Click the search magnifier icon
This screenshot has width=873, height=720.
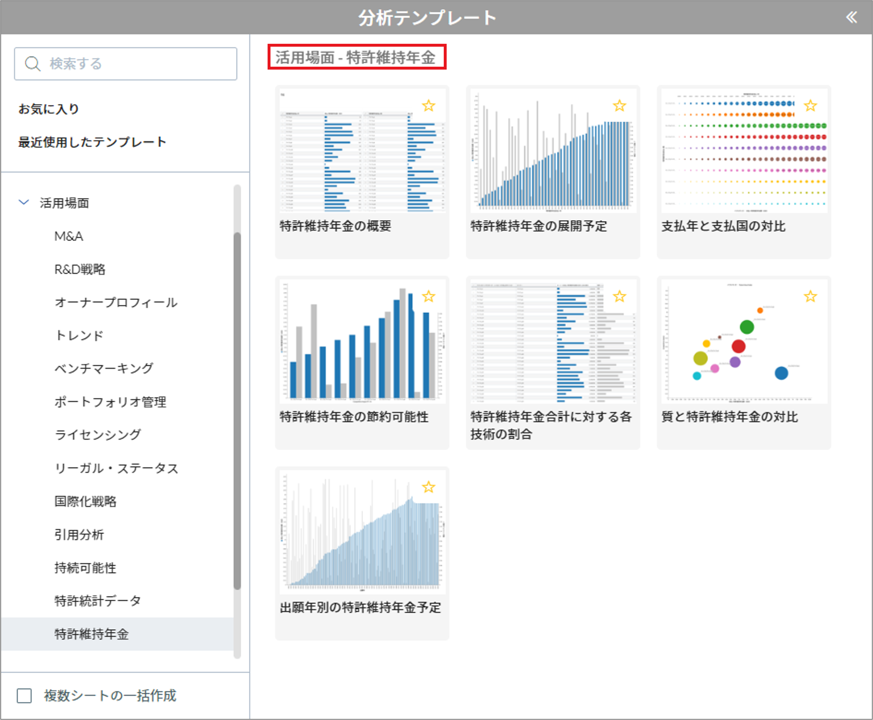coord(33,64)
